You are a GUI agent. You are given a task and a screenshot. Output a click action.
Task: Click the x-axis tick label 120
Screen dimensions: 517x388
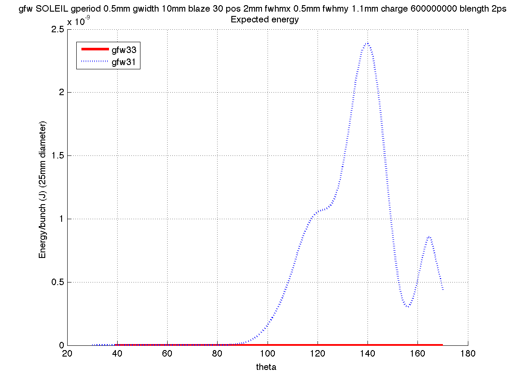tap(318, 354)
